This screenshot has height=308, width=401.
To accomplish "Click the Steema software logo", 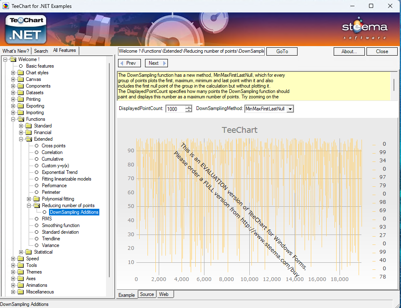I will click(365, 28).
